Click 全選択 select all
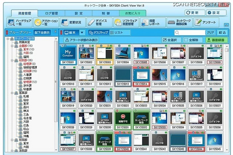Image resolution: width=233 pixels, height=155 pixels. 171,40
